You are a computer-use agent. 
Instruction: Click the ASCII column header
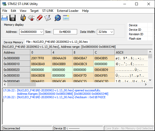click(131, 53)
